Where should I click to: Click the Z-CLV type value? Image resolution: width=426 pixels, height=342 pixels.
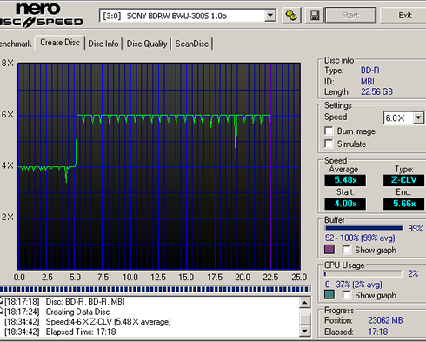click(403, 180)
